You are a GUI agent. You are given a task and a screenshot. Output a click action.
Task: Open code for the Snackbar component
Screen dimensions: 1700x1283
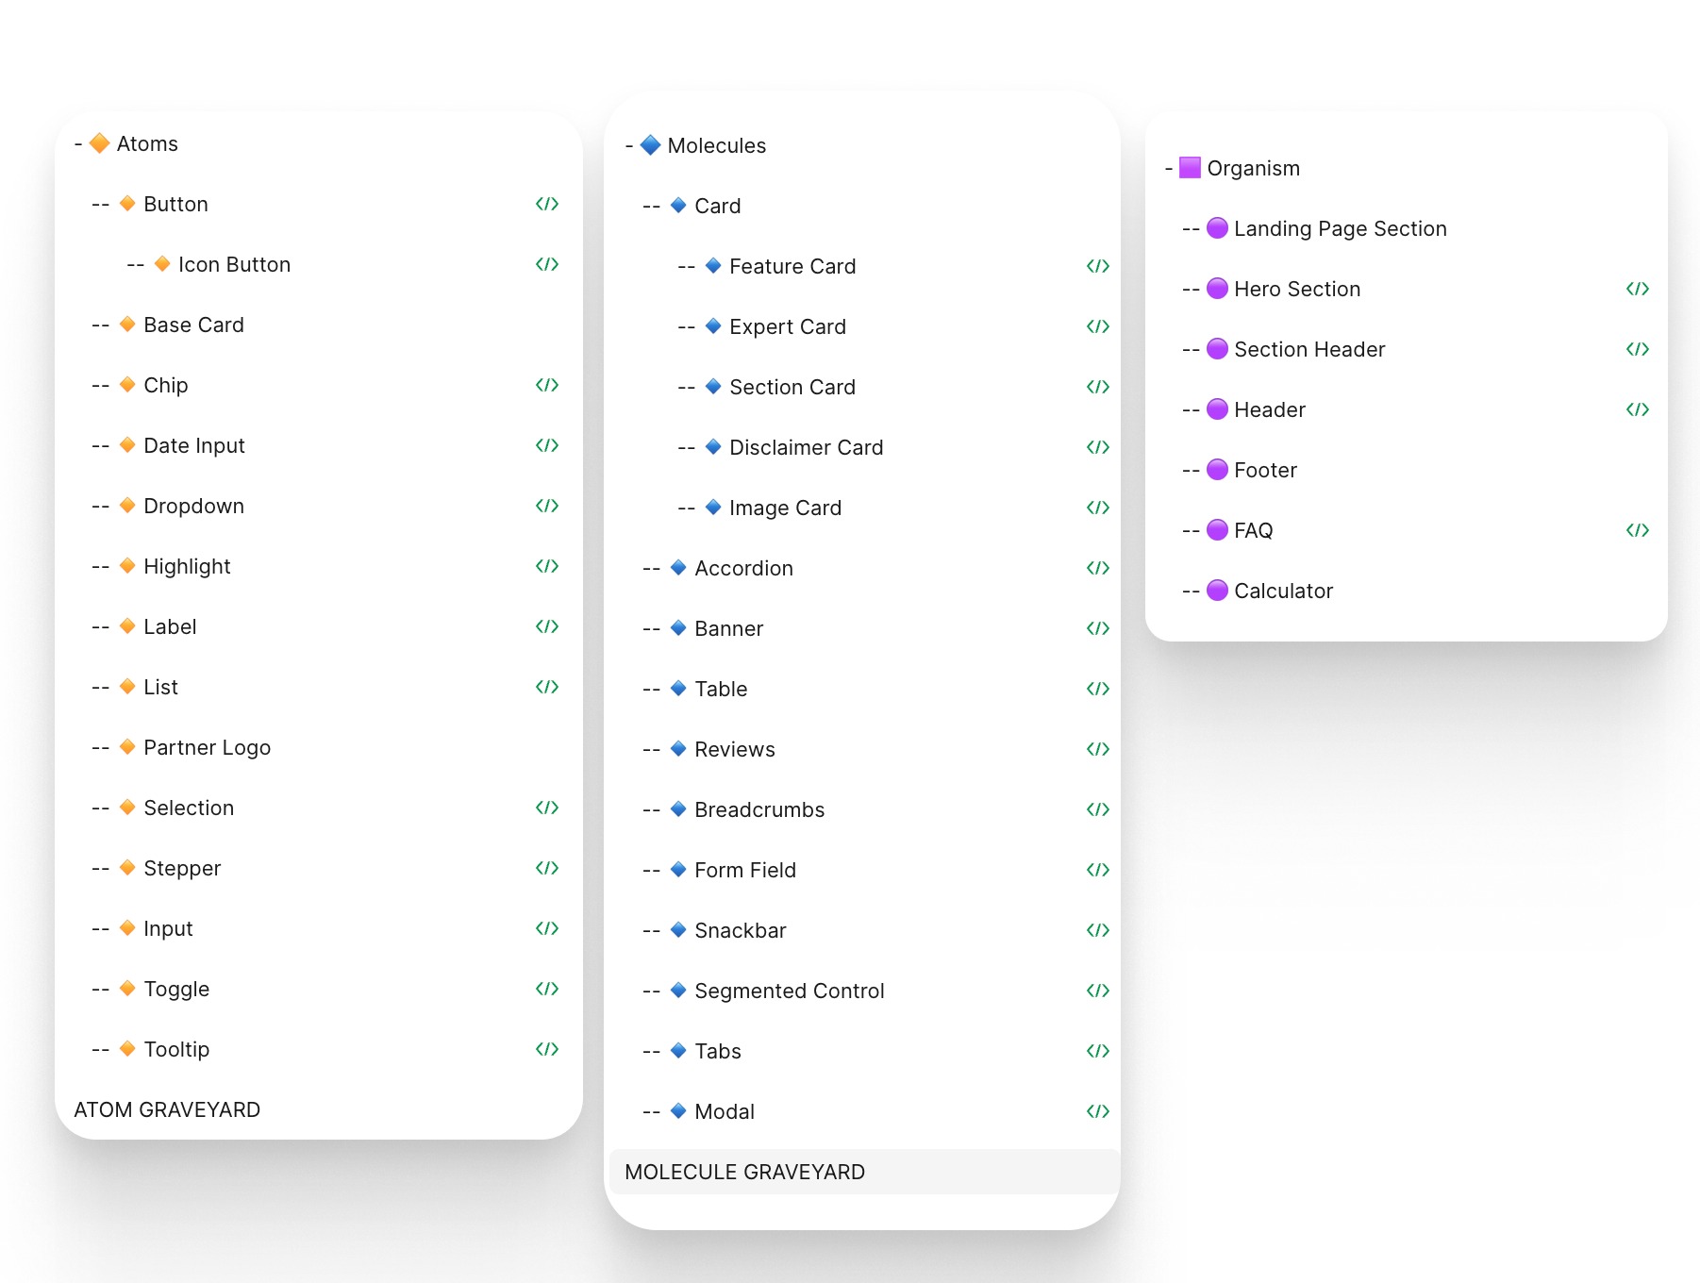(x=1099, y=929)
